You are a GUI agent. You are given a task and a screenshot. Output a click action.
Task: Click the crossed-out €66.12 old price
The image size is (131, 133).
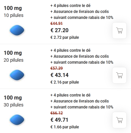coord(56,113)
